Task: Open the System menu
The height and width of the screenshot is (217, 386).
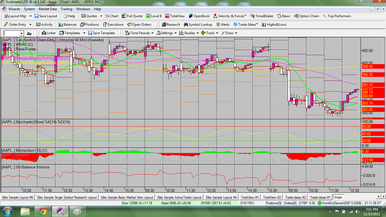Action: (29, 9)
